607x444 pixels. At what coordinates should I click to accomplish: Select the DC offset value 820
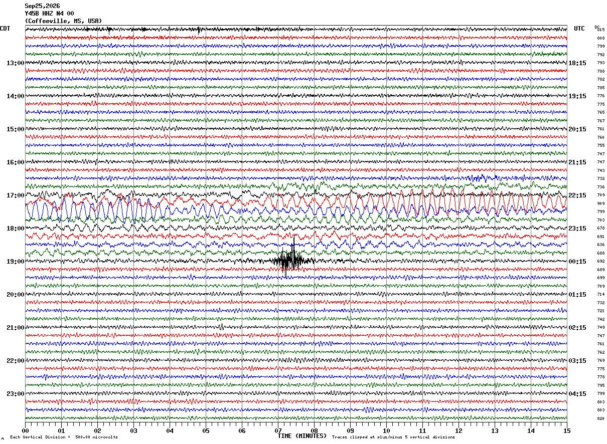point(600,418)
